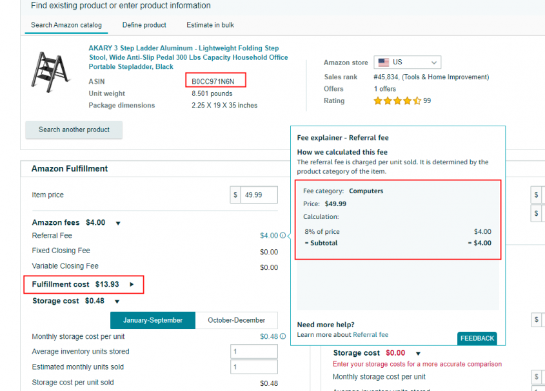Click the 'Enter your storage costs' warning text
This screenshot has width=545, height=391.
pyautogui.click(x=417, y=364)
